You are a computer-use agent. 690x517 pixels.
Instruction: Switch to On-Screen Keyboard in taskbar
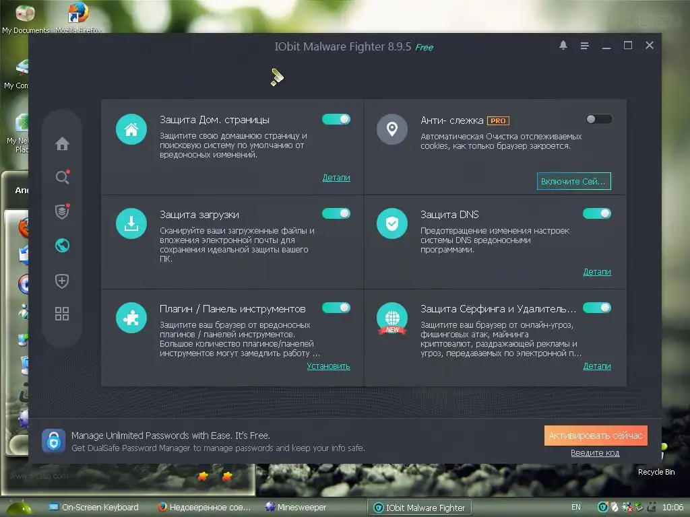94,508
